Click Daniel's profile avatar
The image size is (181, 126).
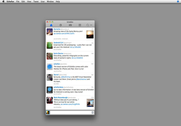pos(50,77)
